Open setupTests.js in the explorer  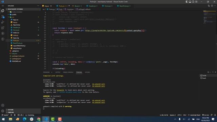[17, 48]
